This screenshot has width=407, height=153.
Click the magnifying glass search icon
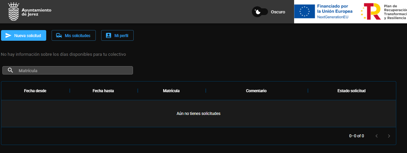10,70
